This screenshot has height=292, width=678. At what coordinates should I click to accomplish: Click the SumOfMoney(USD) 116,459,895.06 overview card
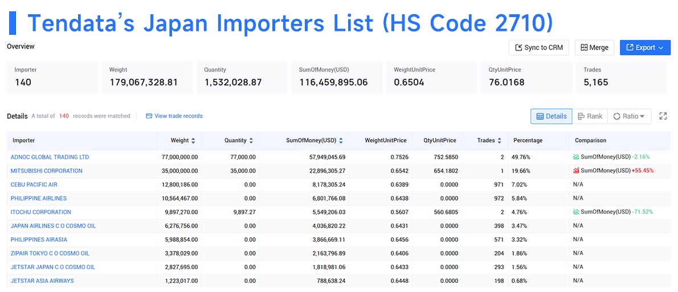[x=336, y=78]
